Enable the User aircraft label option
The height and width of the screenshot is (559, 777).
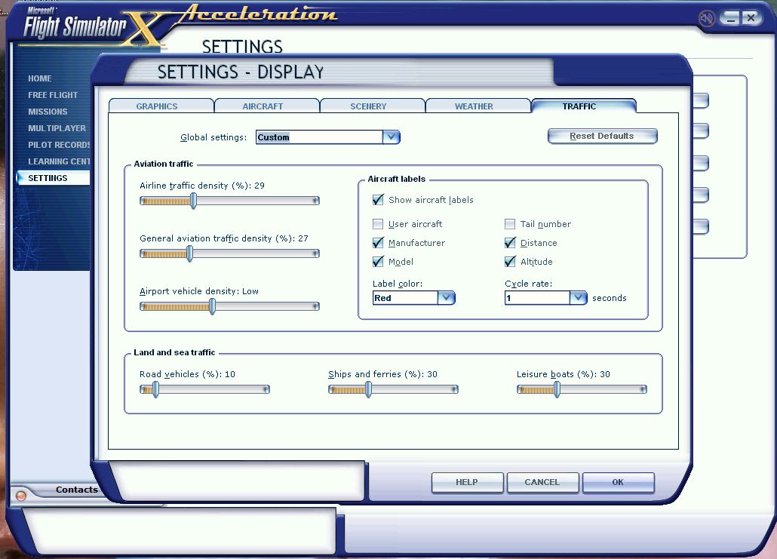click(376, 224)
